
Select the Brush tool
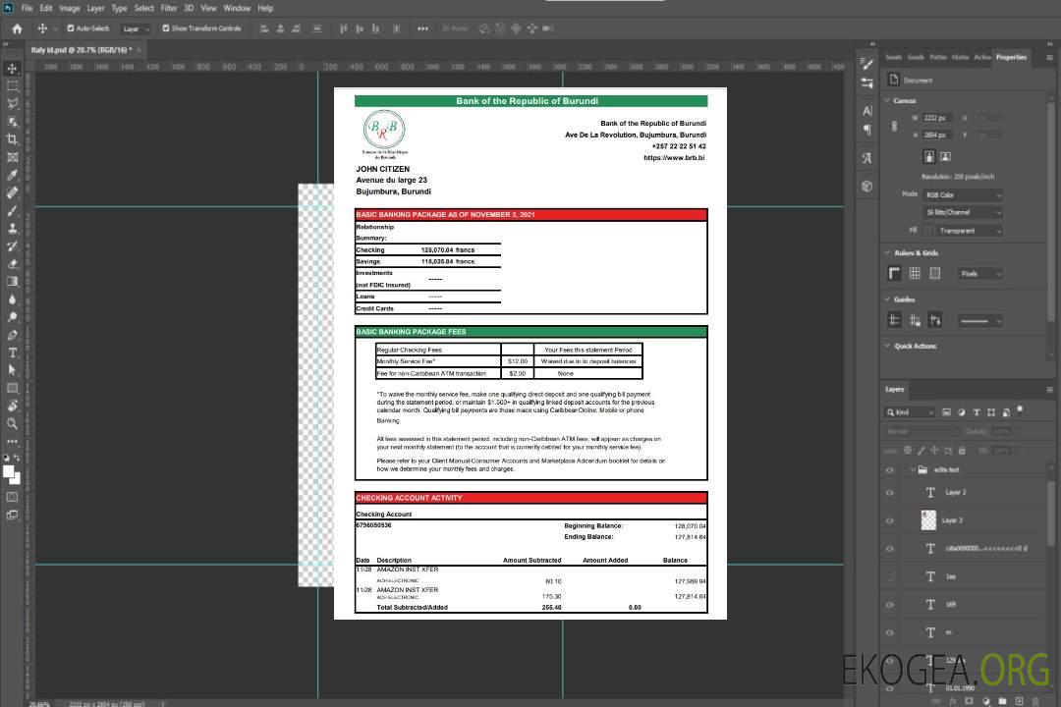[12, 210]
